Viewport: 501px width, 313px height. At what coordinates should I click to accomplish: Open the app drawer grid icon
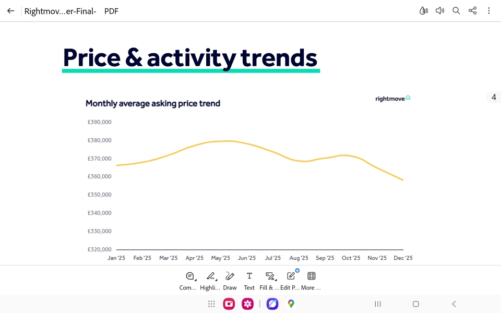211,304
